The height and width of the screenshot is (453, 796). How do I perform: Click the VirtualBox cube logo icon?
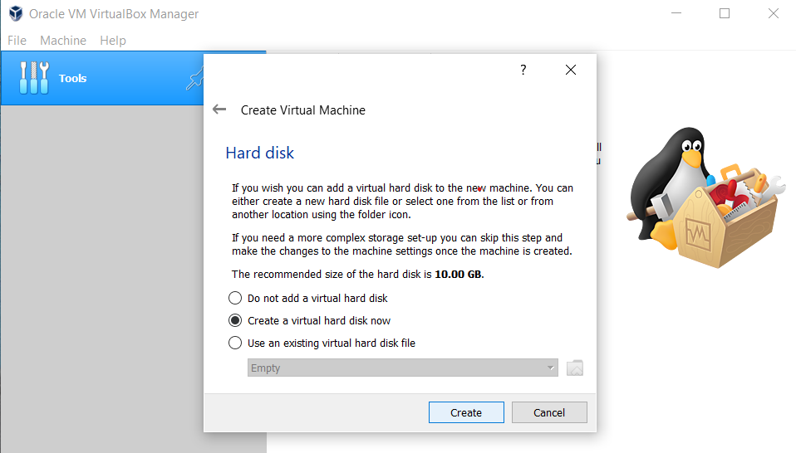[x=16, y=13]
